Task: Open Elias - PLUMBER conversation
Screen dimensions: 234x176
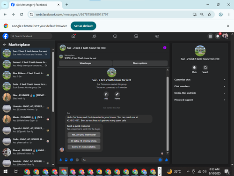Action: point(26,97)
